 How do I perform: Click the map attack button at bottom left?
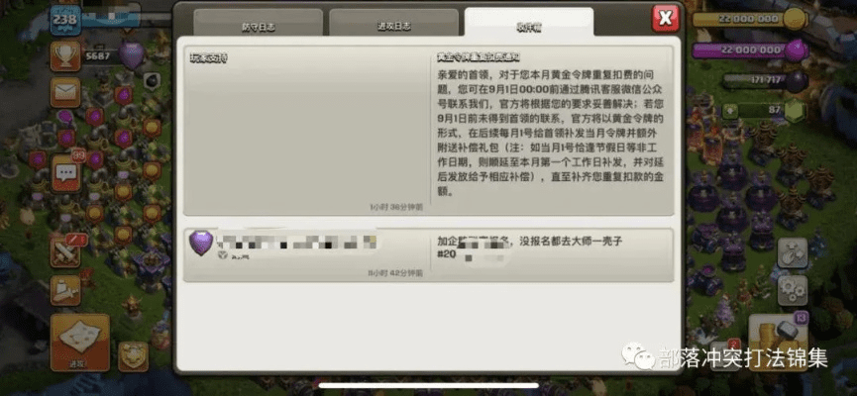[x=79, y=342]
